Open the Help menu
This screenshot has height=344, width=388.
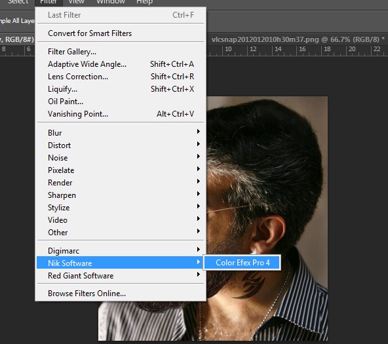[x=144, y=2]
